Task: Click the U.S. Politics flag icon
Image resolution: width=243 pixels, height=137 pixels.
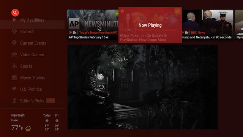Action: click(14, 89)
